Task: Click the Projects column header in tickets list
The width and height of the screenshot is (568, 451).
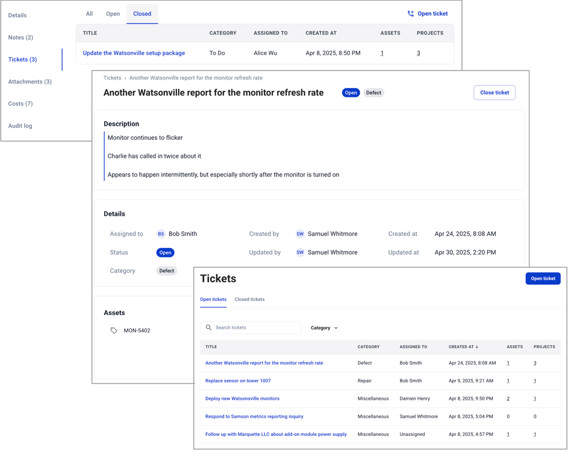Action: (x=544, y=347)
